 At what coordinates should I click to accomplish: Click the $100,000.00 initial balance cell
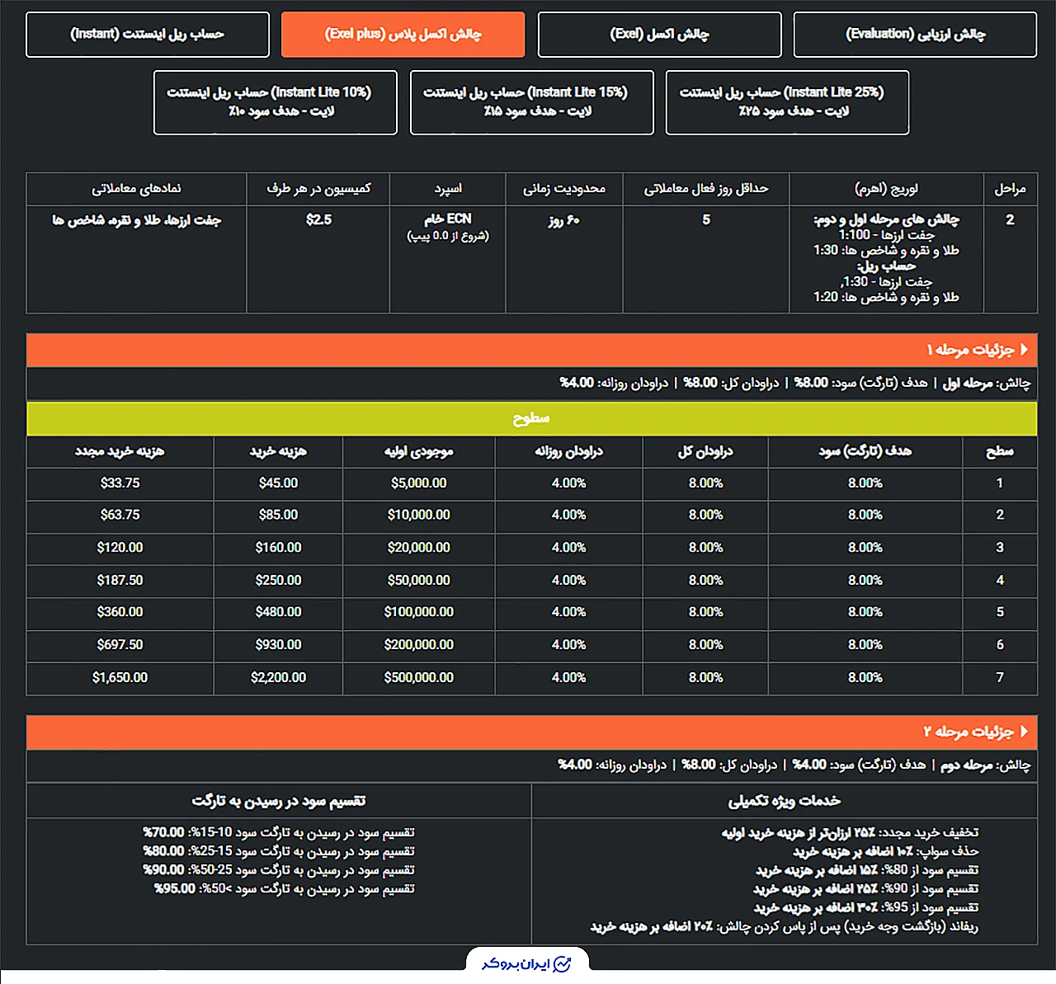418,612
